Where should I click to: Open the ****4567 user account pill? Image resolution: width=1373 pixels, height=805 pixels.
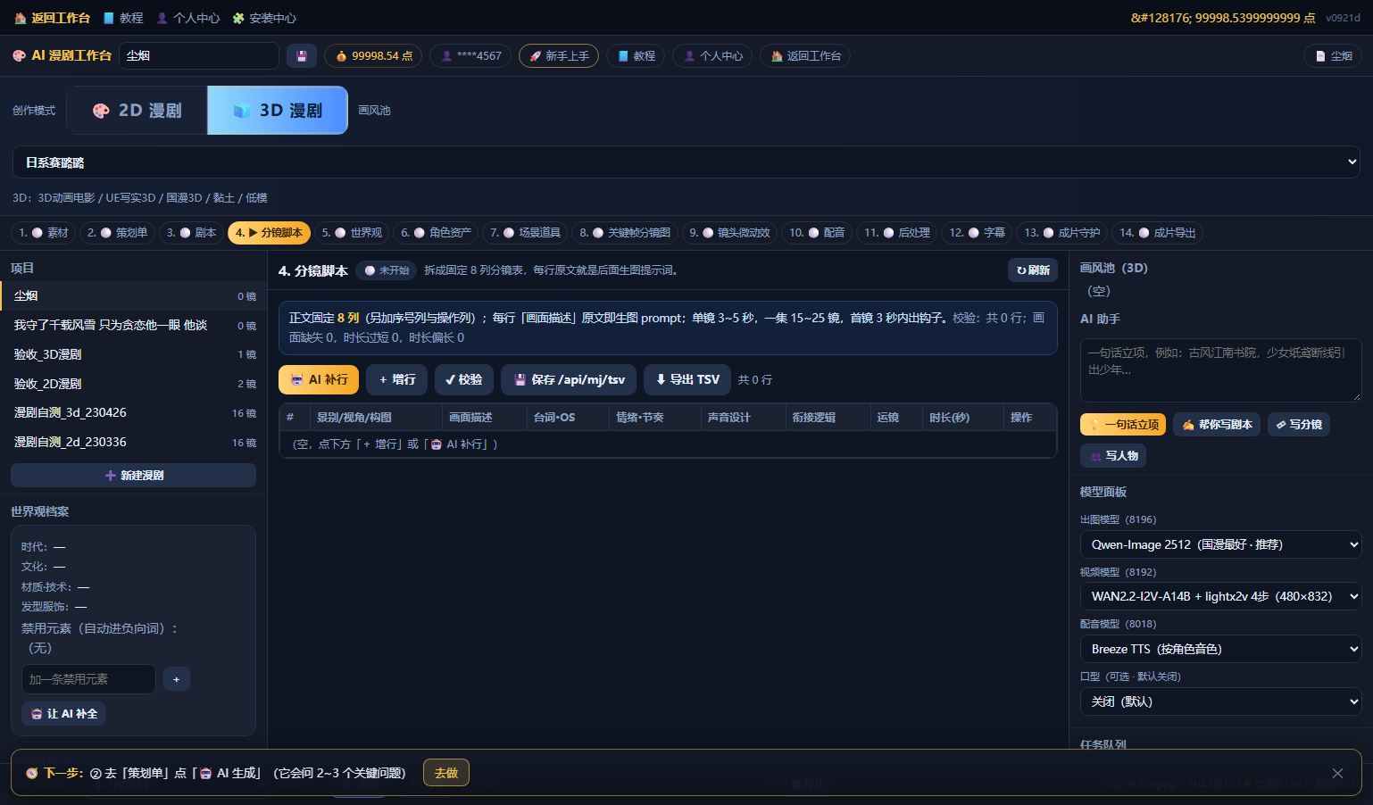(470, 56)
